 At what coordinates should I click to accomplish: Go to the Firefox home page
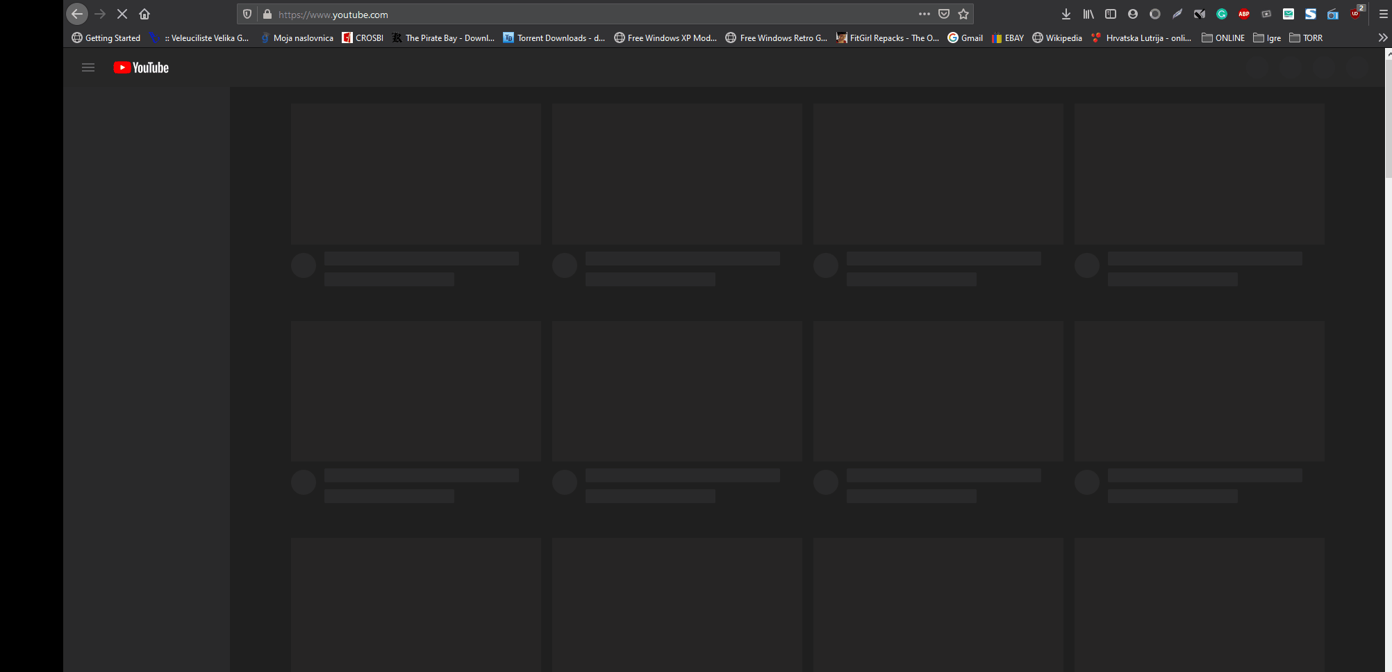point(144,14)
